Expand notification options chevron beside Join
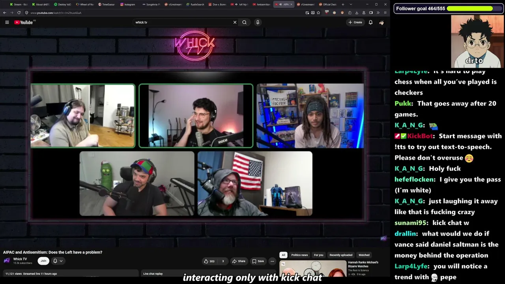 61,261
